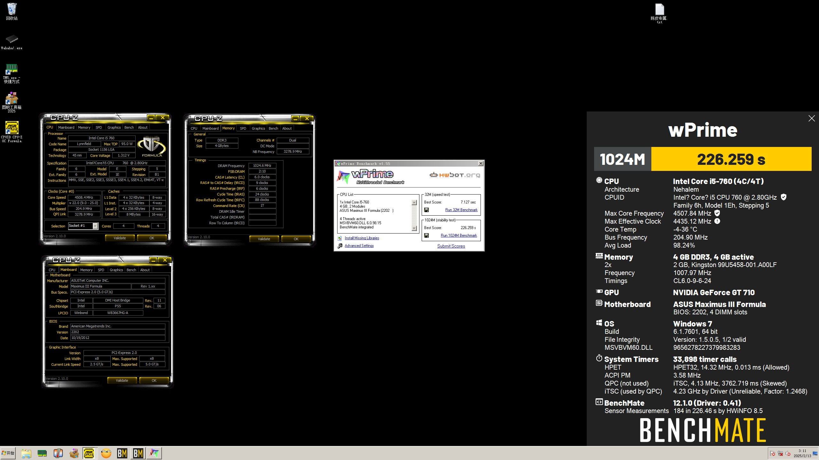Open the 开始 Start button

click(8, 453)
